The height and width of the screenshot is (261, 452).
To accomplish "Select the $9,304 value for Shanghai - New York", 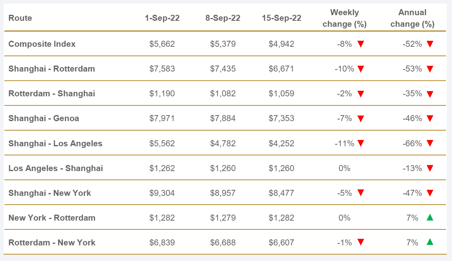I will (x=162, y=193).
